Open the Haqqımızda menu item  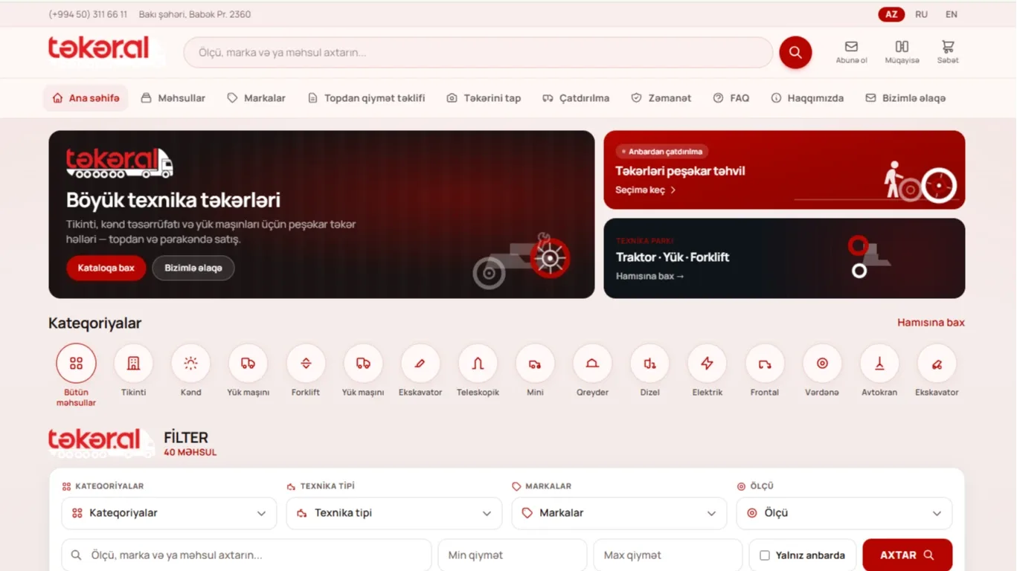click(807, 98)
